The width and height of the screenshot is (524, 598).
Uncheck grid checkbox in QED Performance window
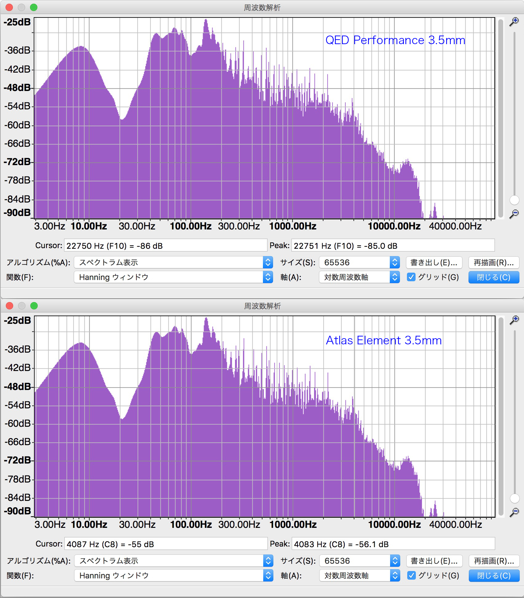click(411, 277)
